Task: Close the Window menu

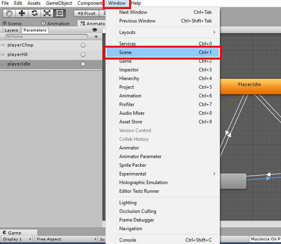Action: [x=117, y=3]
